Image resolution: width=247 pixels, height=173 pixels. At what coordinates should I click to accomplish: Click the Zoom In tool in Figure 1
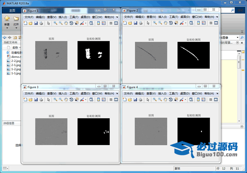[x=55, y=23]
